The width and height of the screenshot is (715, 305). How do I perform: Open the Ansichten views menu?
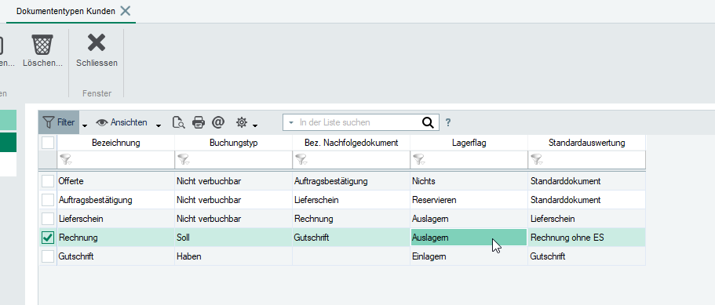[122, 122]
